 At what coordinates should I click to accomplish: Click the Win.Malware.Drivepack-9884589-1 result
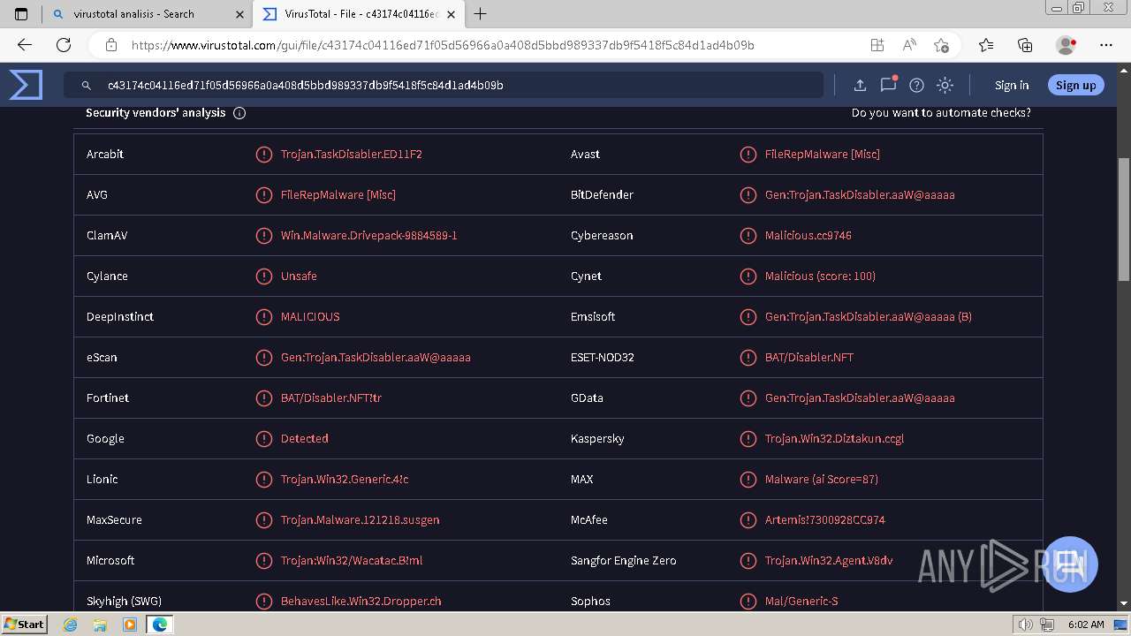(369, 236)
